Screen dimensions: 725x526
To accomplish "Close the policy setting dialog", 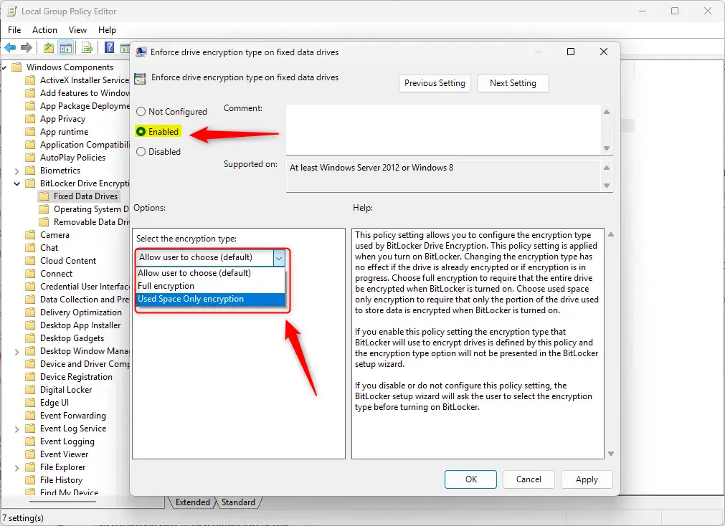I will point(603,52).
